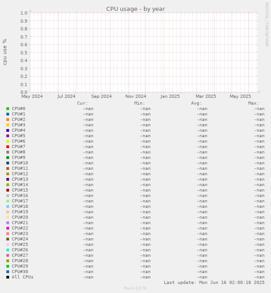Click the CPU#18 legend label
Viewport: 271px width, 293px height.
20,207
